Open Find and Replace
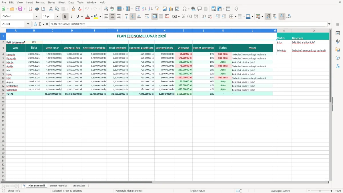 [106, 9]
